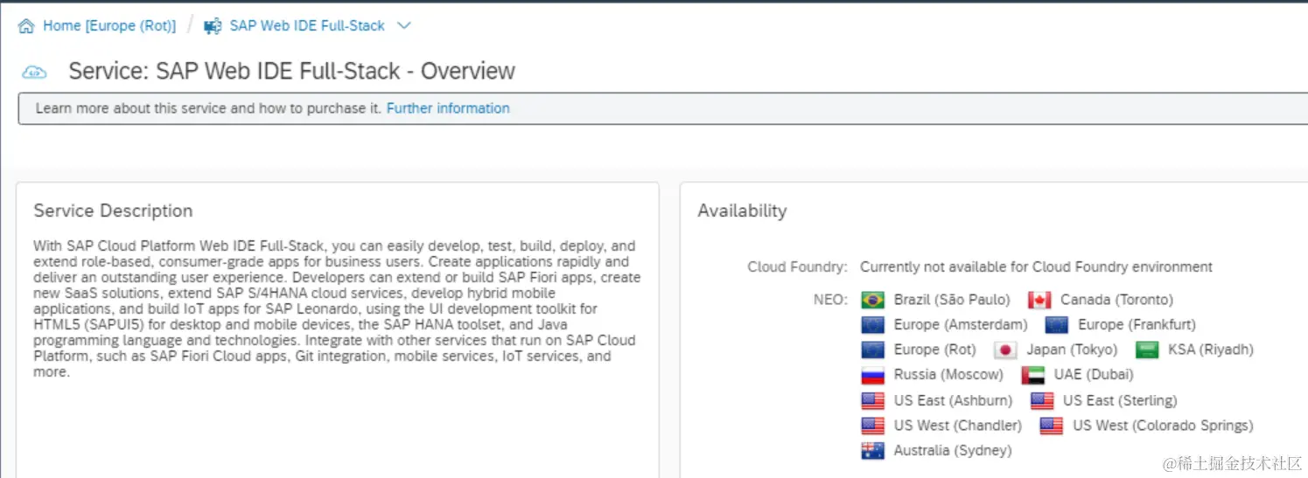Click the Service Description heading

[113, 211]
